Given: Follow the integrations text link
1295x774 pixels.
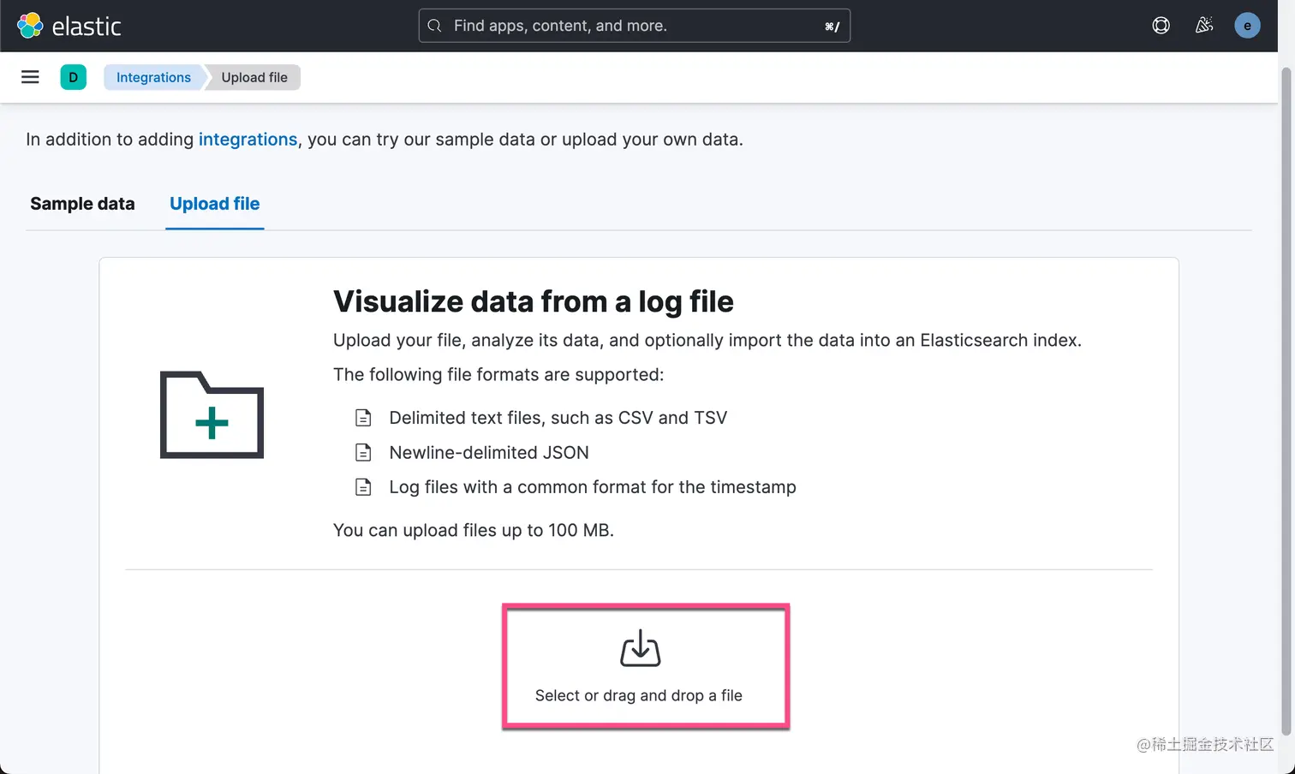Looking at the screenshot, I should coord(248,140).
